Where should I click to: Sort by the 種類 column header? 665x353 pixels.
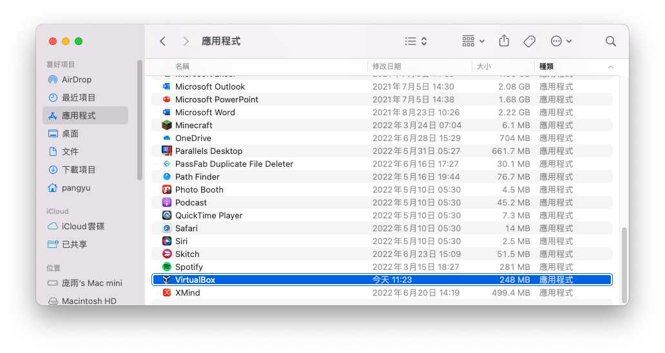pos(546,66)
